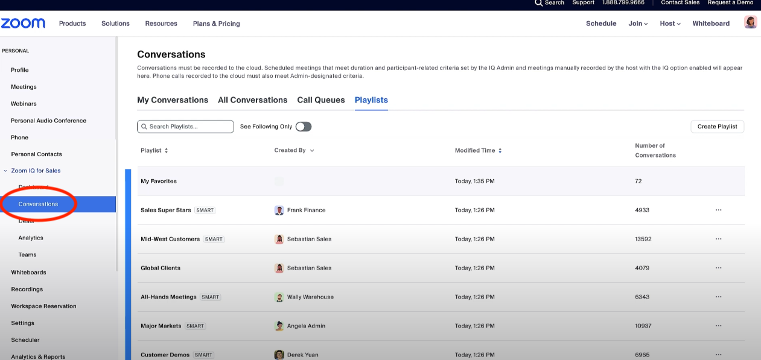Open Meetings in sidebar
Image resolution: width=761 pixels, height=360 pixels.
pos(24,87)
